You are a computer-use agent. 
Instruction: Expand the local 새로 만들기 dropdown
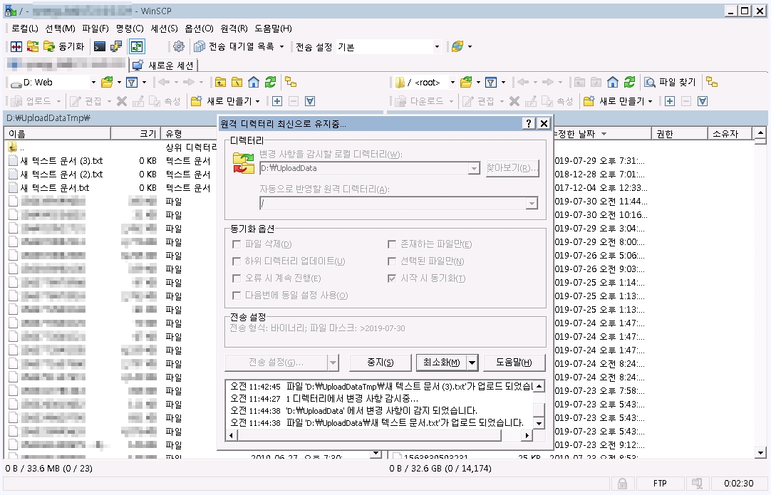258,101
